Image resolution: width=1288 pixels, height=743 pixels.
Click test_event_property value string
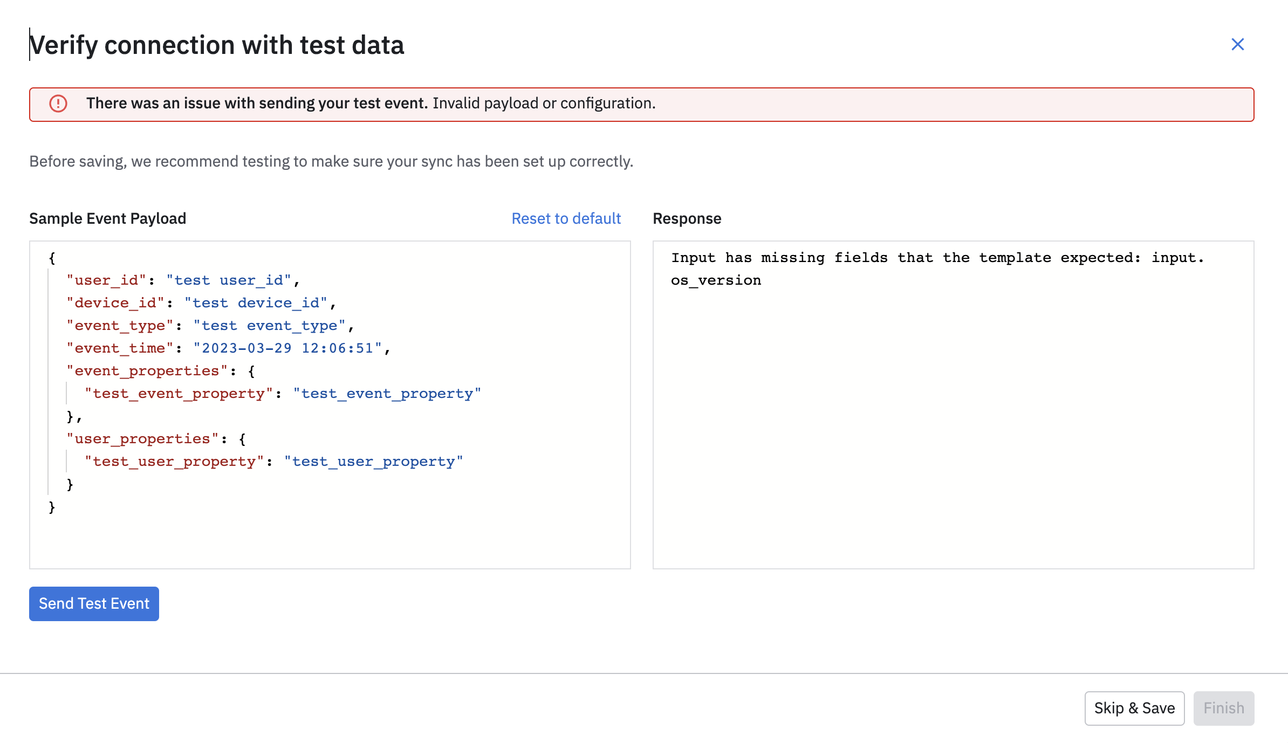click(x=387, y=394)
